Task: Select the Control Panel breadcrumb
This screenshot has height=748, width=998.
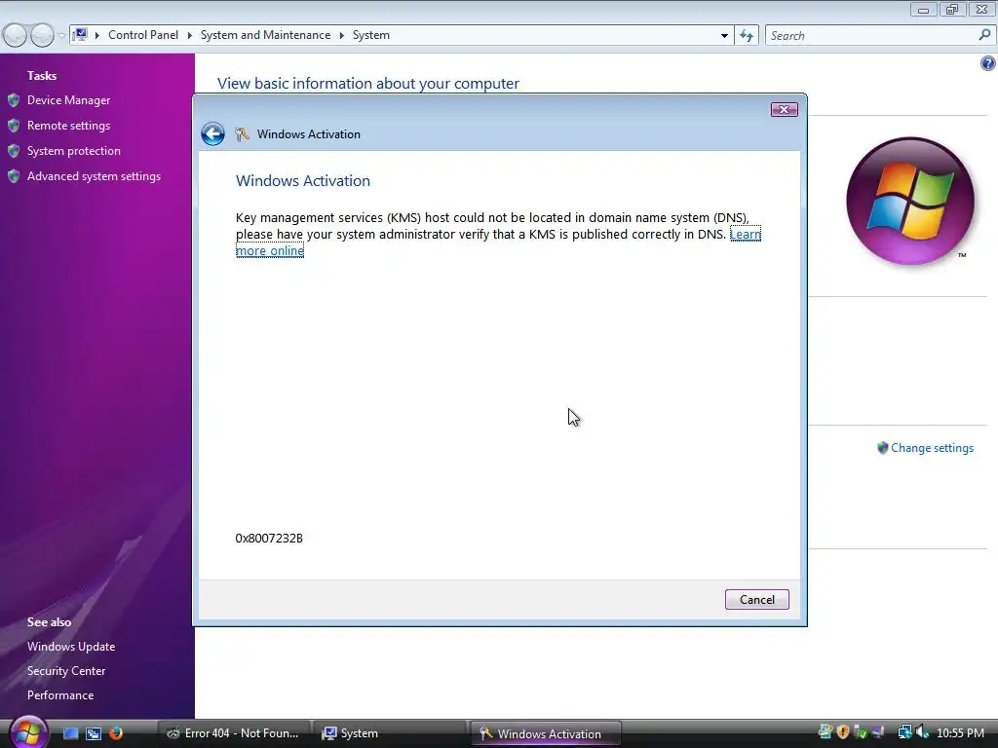Action: click(143, 35)
